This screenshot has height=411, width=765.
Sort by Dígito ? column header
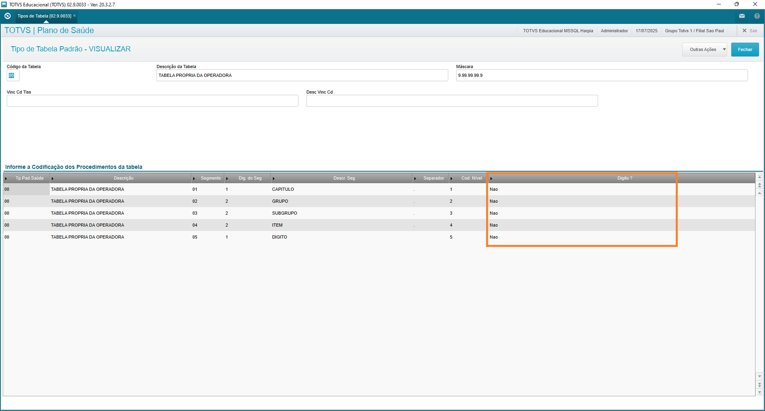coord(622,178)
